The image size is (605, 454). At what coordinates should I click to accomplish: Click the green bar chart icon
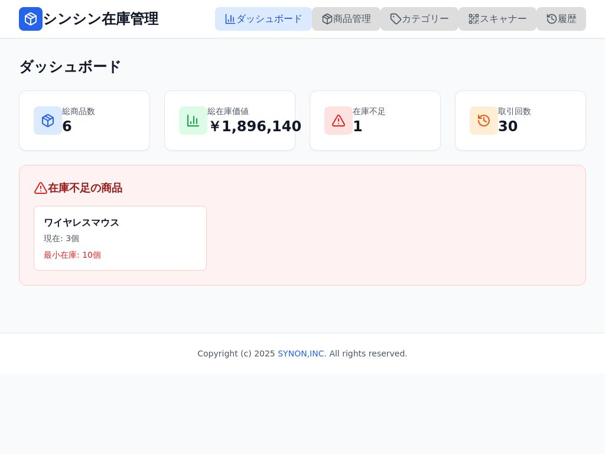[193, 121]
